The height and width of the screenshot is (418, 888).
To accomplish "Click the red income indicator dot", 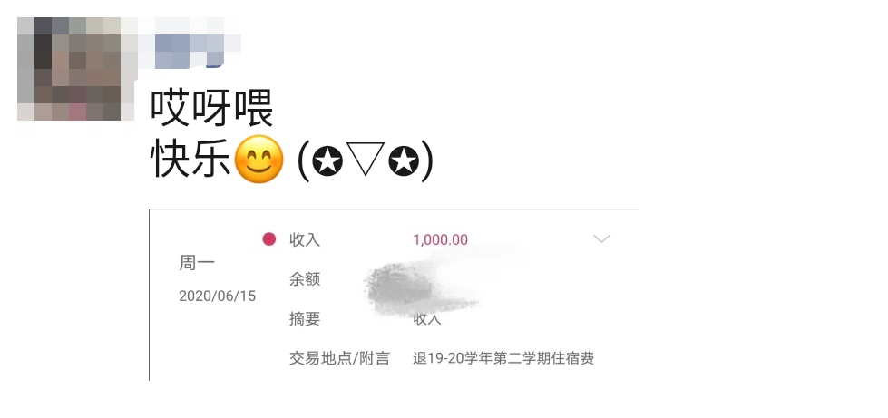I will [269, 239].
